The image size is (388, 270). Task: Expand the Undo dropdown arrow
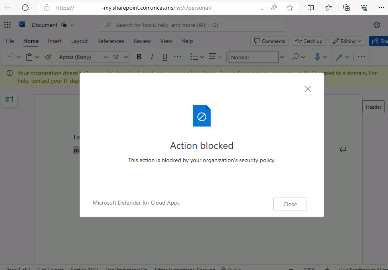point(18,57)
